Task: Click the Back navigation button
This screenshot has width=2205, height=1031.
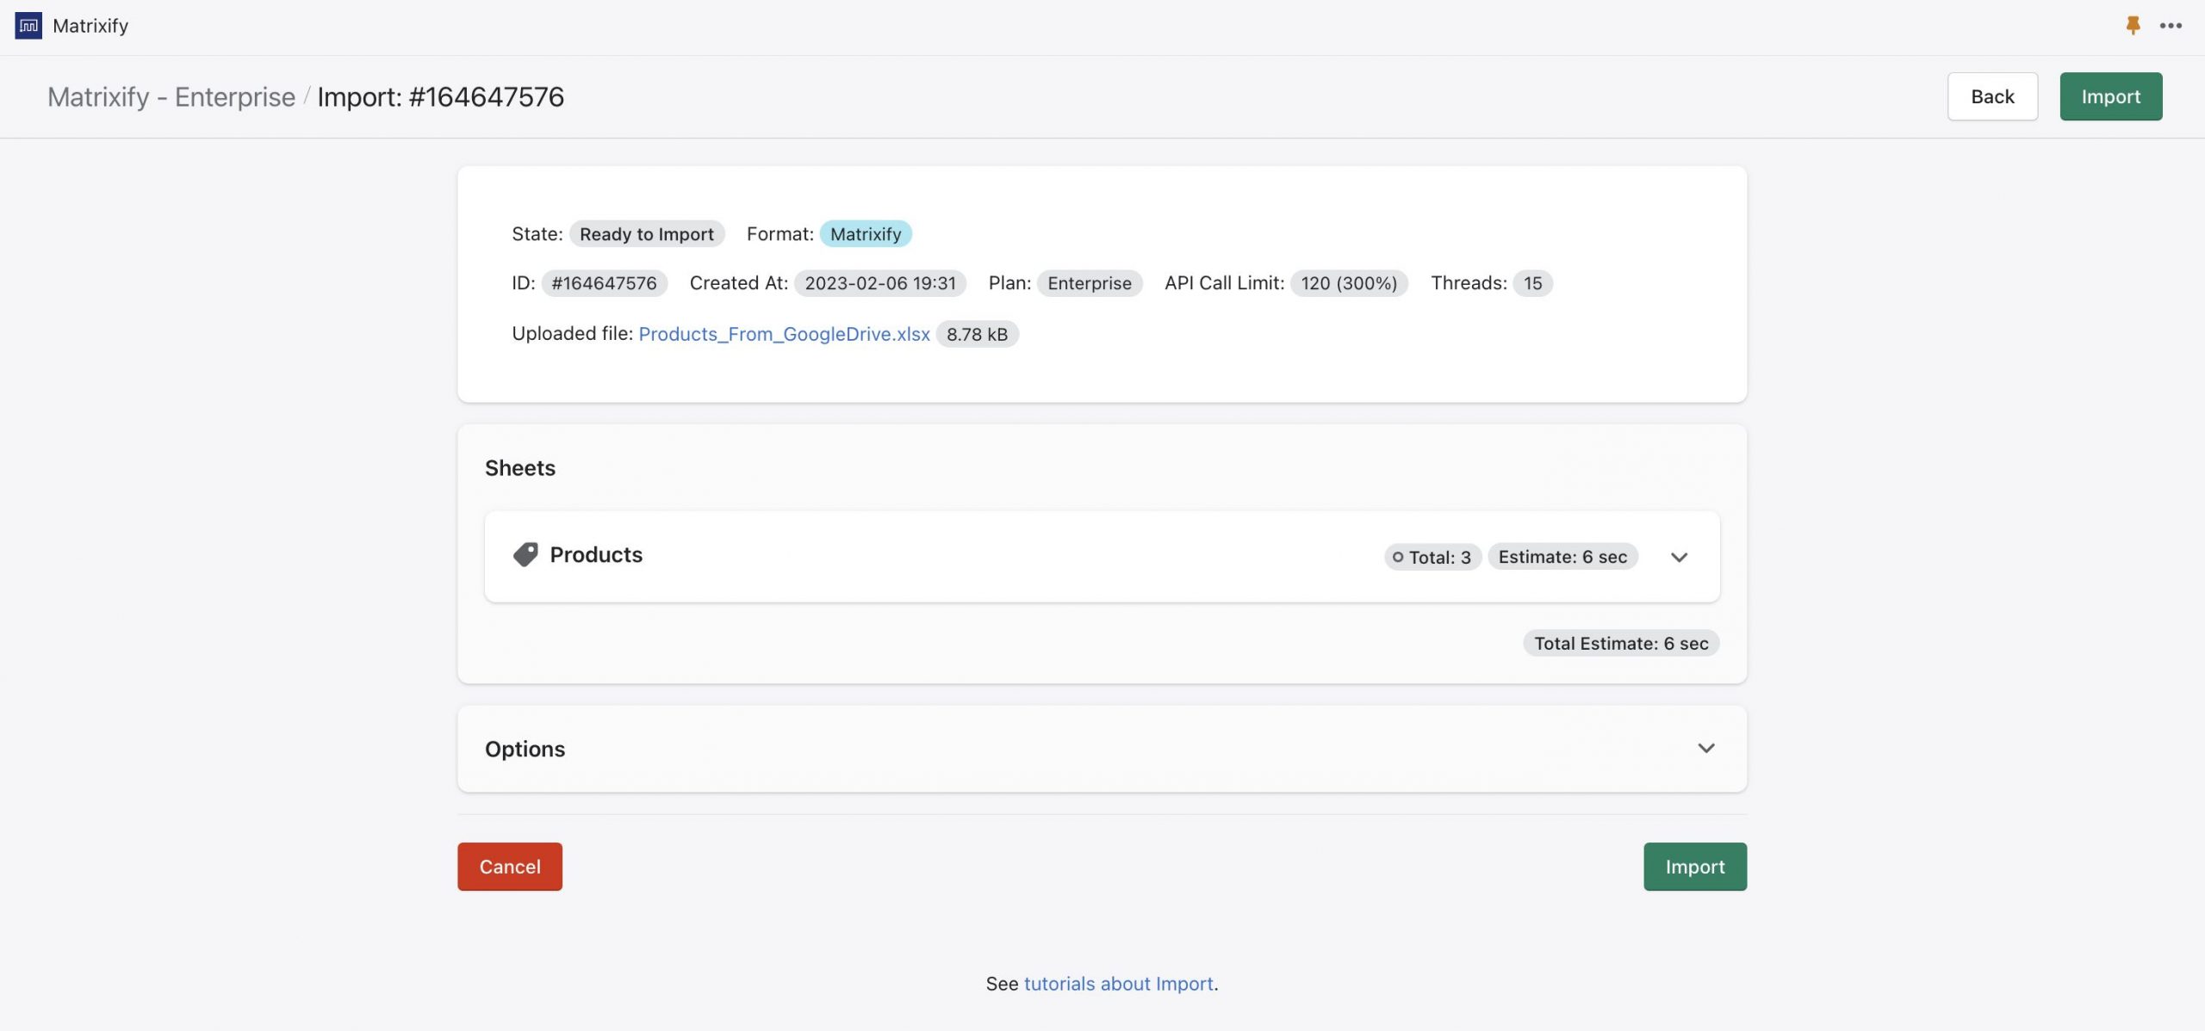Action: click(1992, 96)
